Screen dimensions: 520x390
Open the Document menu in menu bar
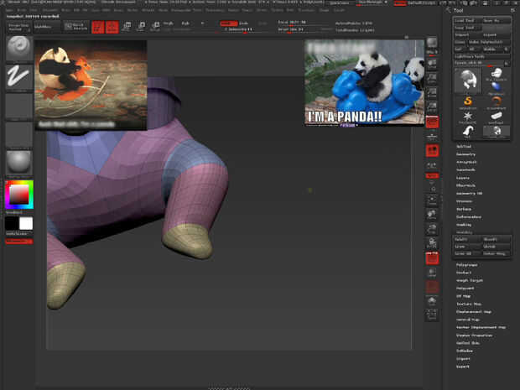point(50,10)
